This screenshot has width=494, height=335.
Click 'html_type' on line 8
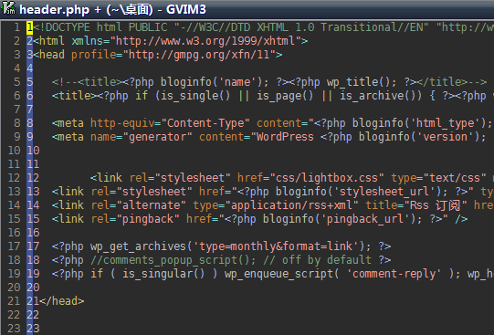445,123
